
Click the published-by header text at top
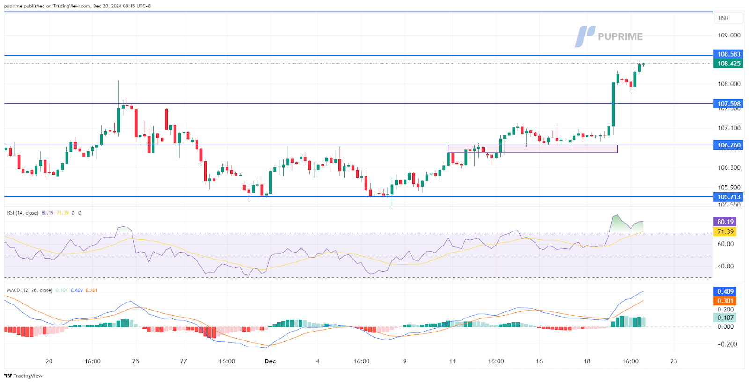click(x=77, y=6)
